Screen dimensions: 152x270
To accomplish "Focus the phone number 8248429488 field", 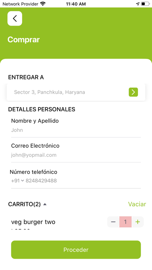I will click(41, 181).
